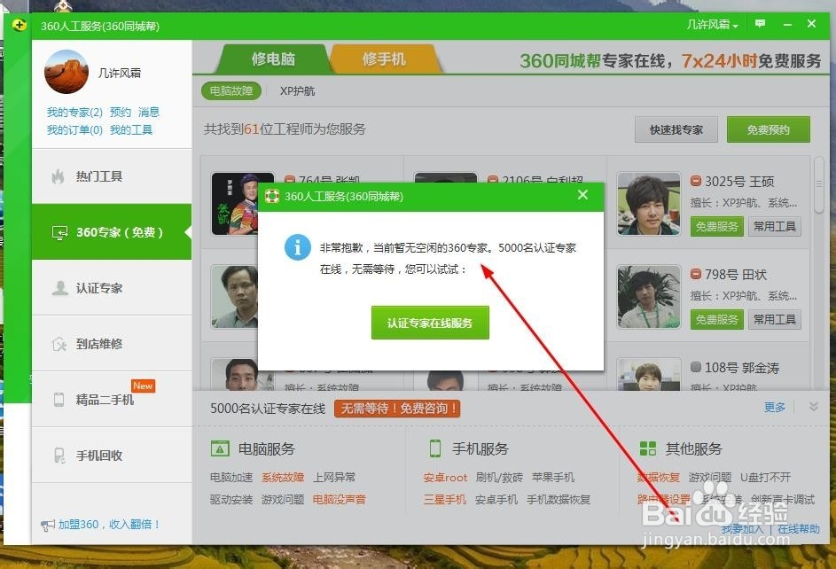Click the phone icon beside 精品二手机
This screenshot has width=836, height=569.
[x=59, y=400]
